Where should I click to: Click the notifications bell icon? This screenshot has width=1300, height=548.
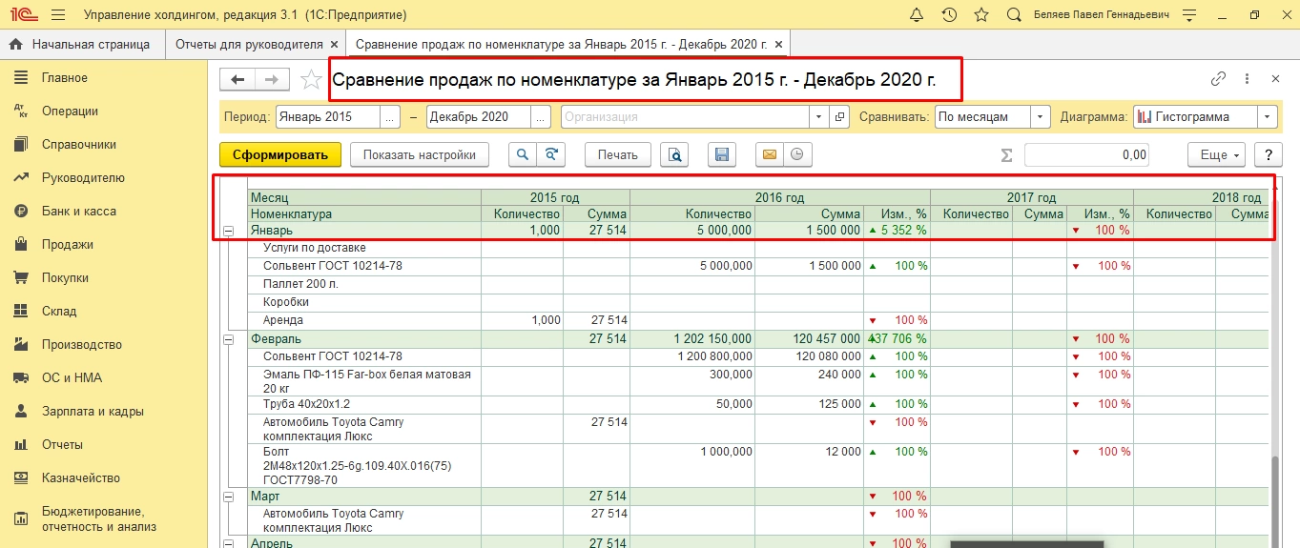[x=917, y=15]
